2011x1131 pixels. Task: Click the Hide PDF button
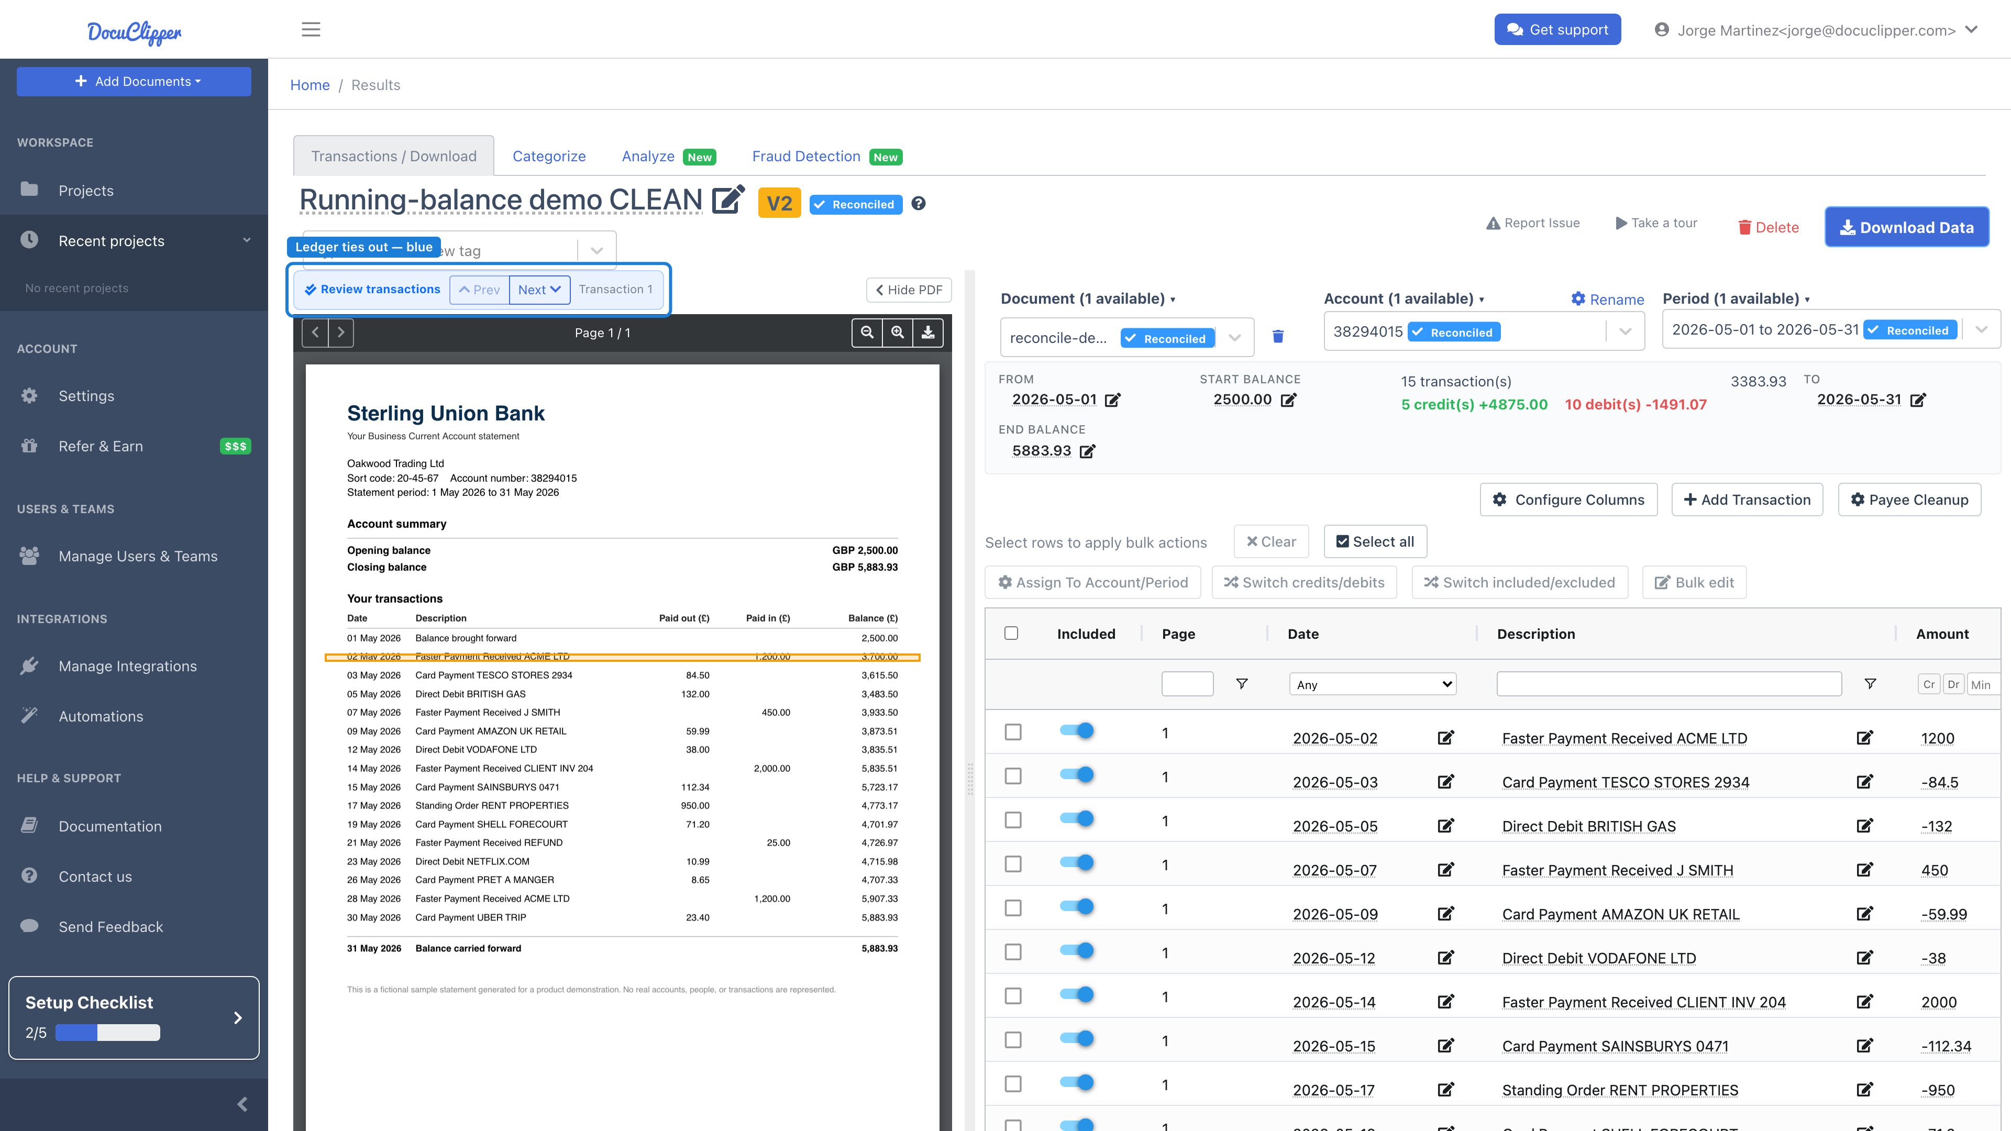(909, 290)
